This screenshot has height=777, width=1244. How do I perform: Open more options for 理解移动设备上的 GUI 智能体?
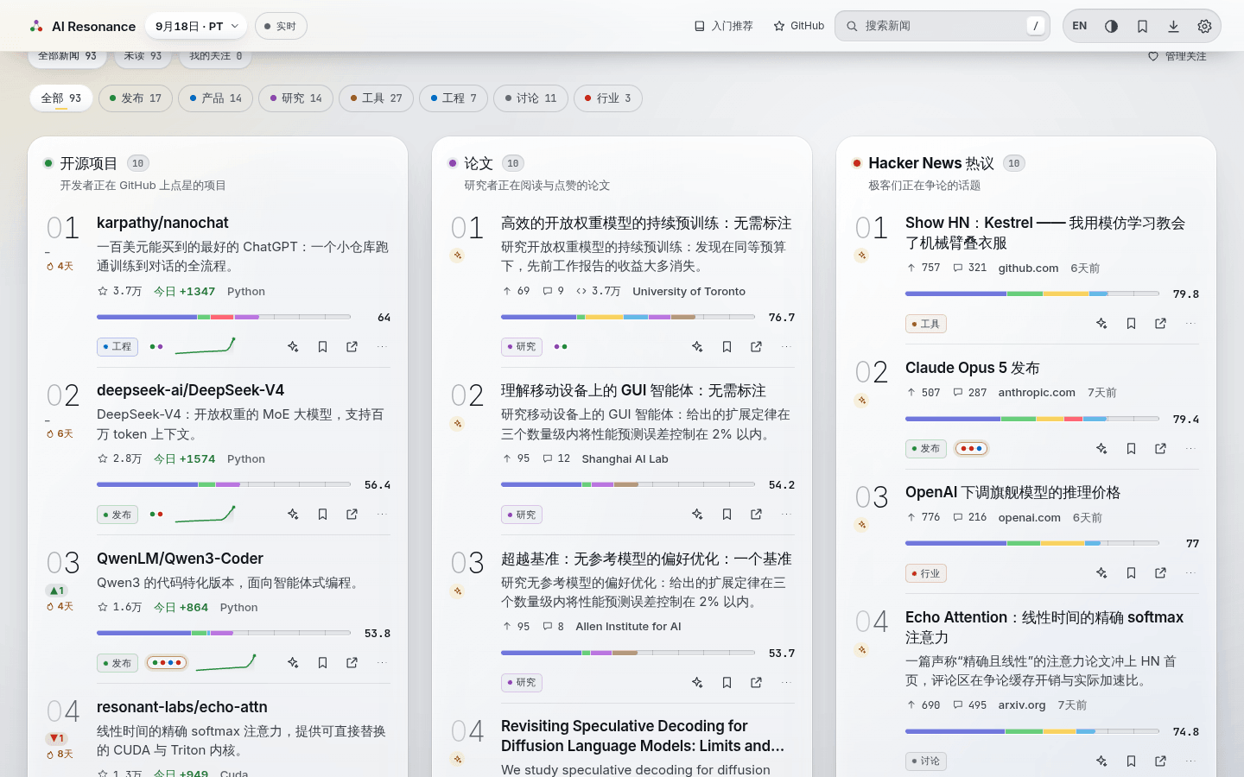[x=785, y=515]
